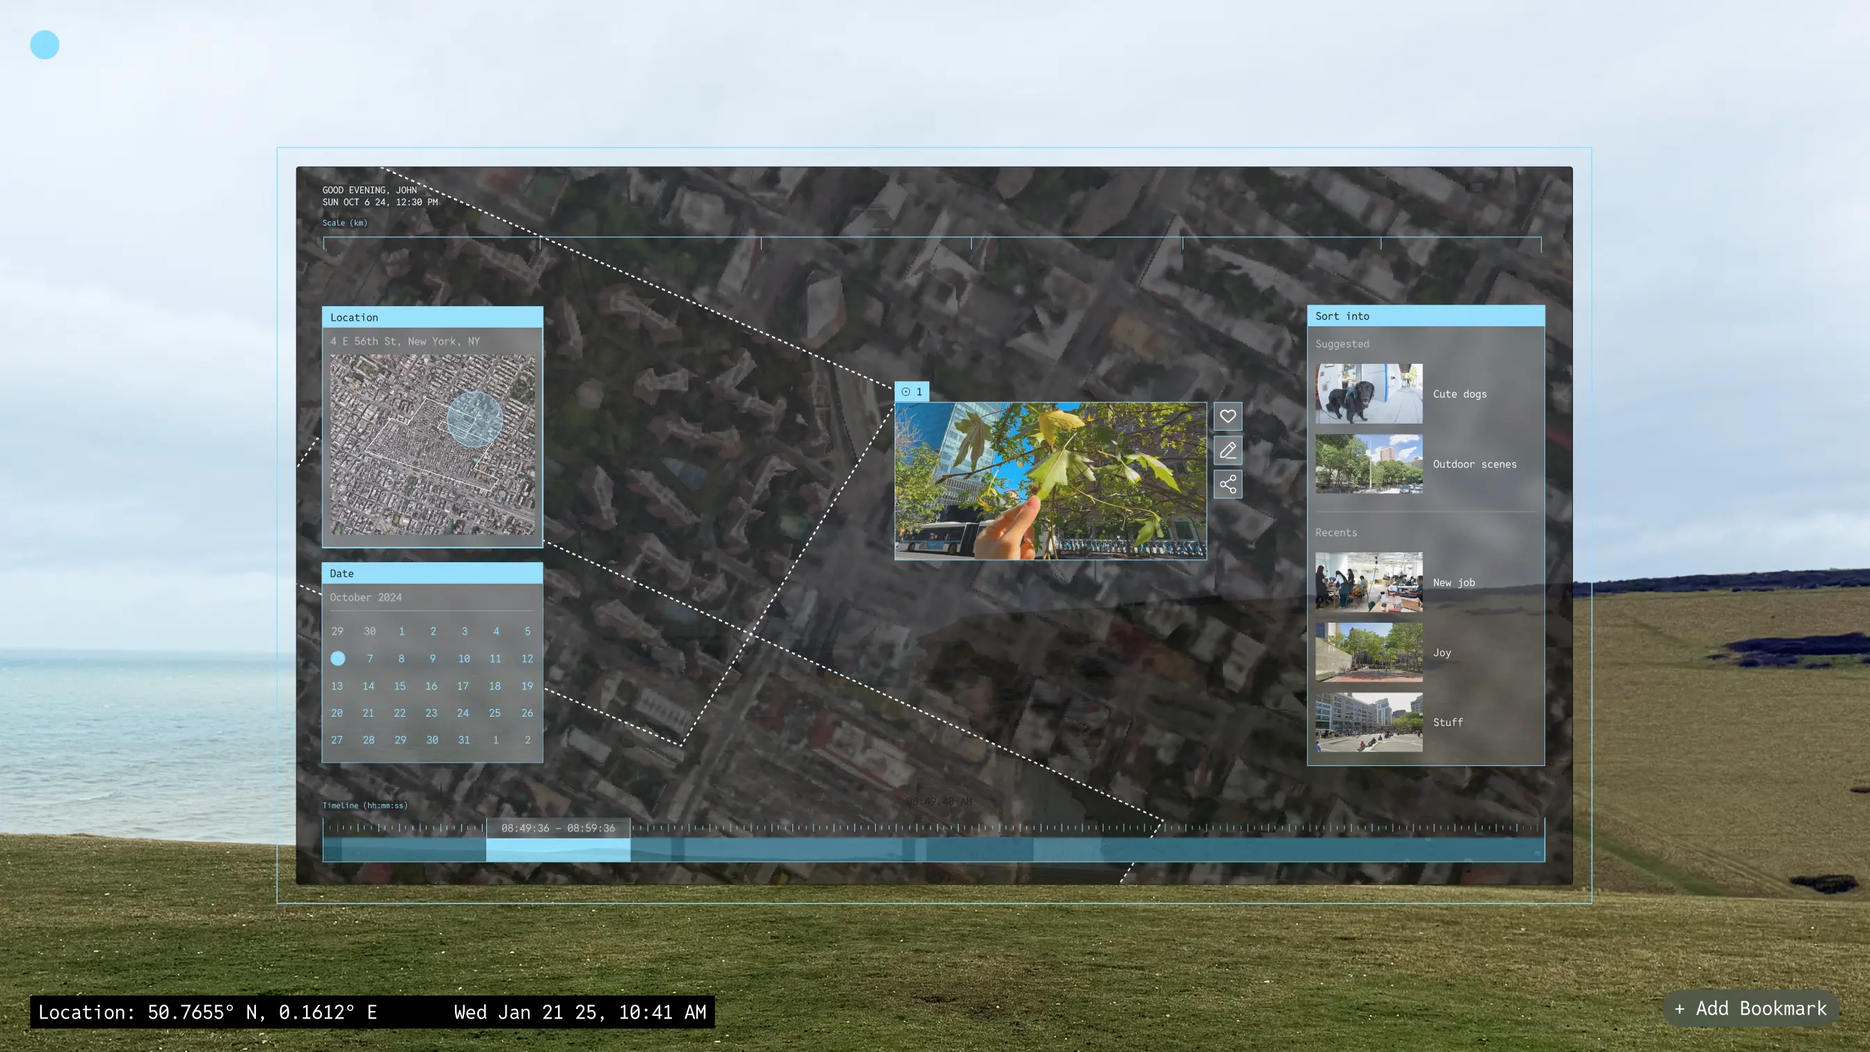Image resolution: width=1870 pixels, height=1052 pixels.
Task: Click the Add Bookmark button
Action: (x=1750, y=1008)
